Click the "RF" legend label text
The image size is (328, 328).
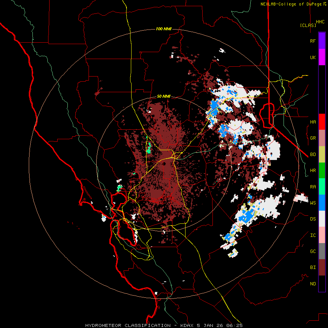[x=313, y=41]
